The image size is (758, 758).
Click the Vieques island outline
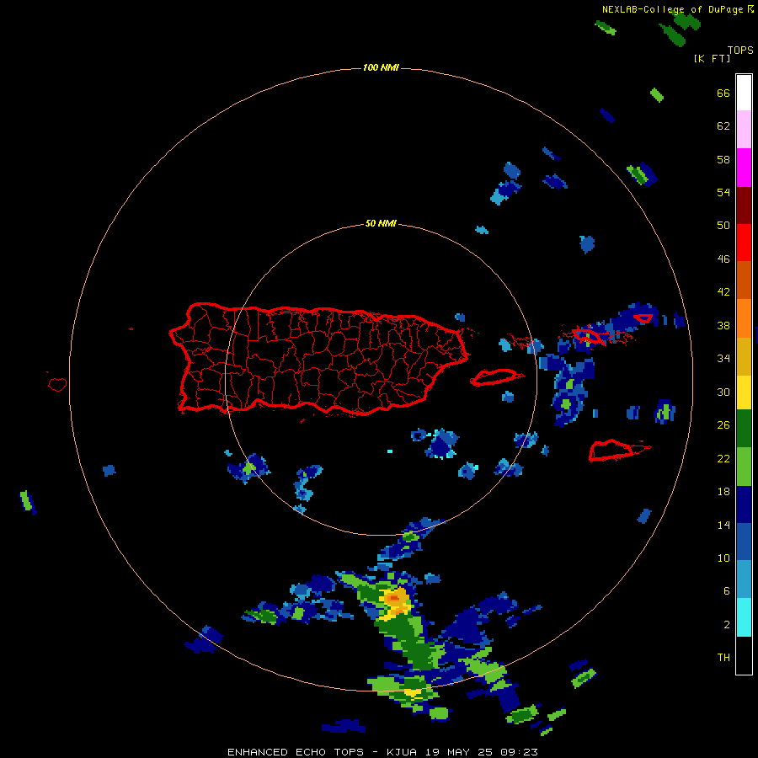[x=494, y=377]
